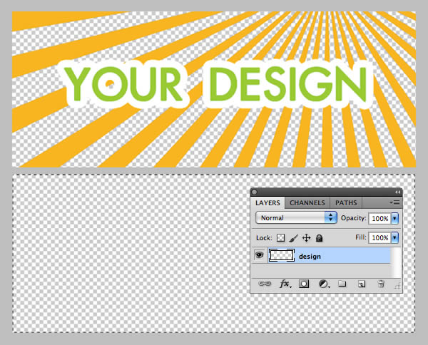Create a new layer
428x345 pixels.
point(362,284)
